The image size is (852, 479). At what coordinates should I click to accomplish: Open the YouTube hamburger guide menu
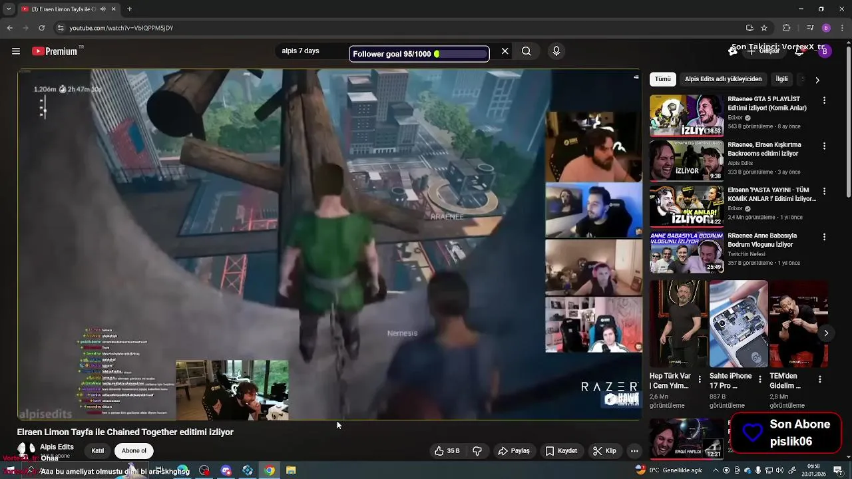15,51
